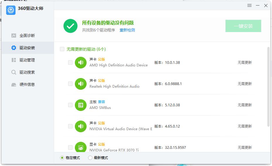This screenshot has width=272, height=166.
Task: Close the 360驱动大师 window
Action: pos(266,6)
